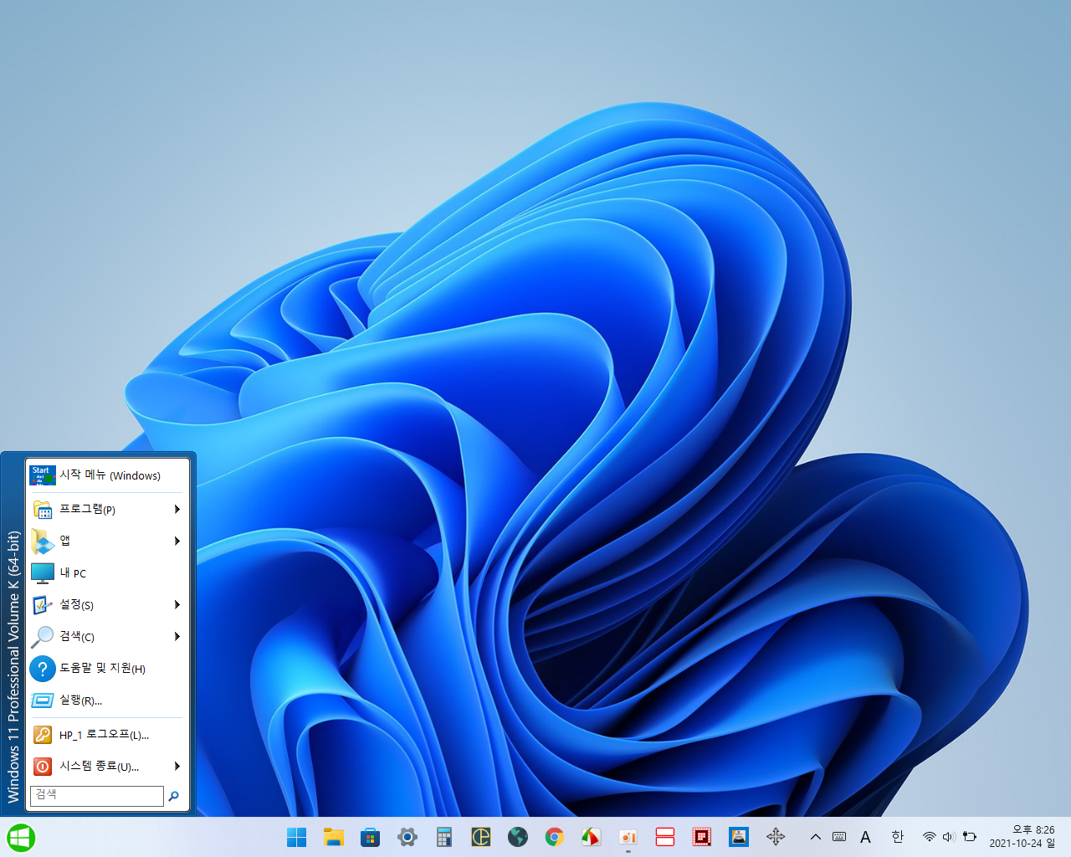Expand the 시스템 종료(U) submenu arrow
Image resolution: width=1071 pixels, height=857 pixels.
177,766
